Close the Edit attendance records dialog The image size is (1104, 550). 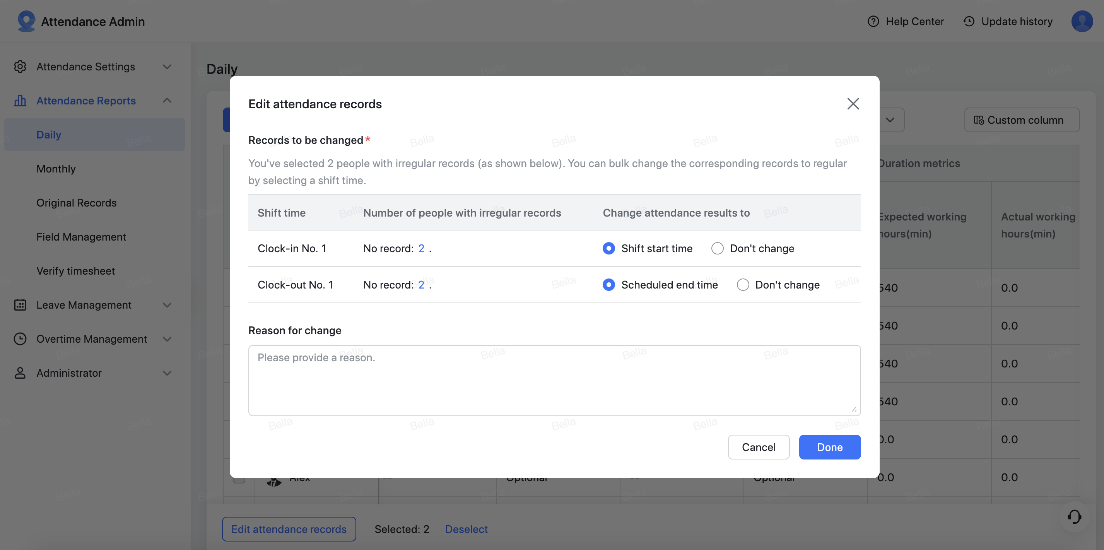pos(853,104)
